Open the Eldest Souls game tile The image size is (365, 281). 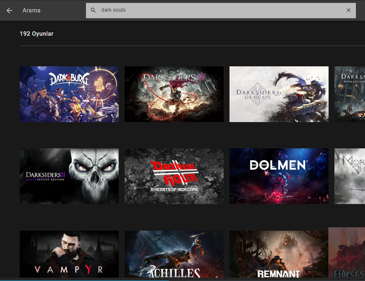point(347,253)
